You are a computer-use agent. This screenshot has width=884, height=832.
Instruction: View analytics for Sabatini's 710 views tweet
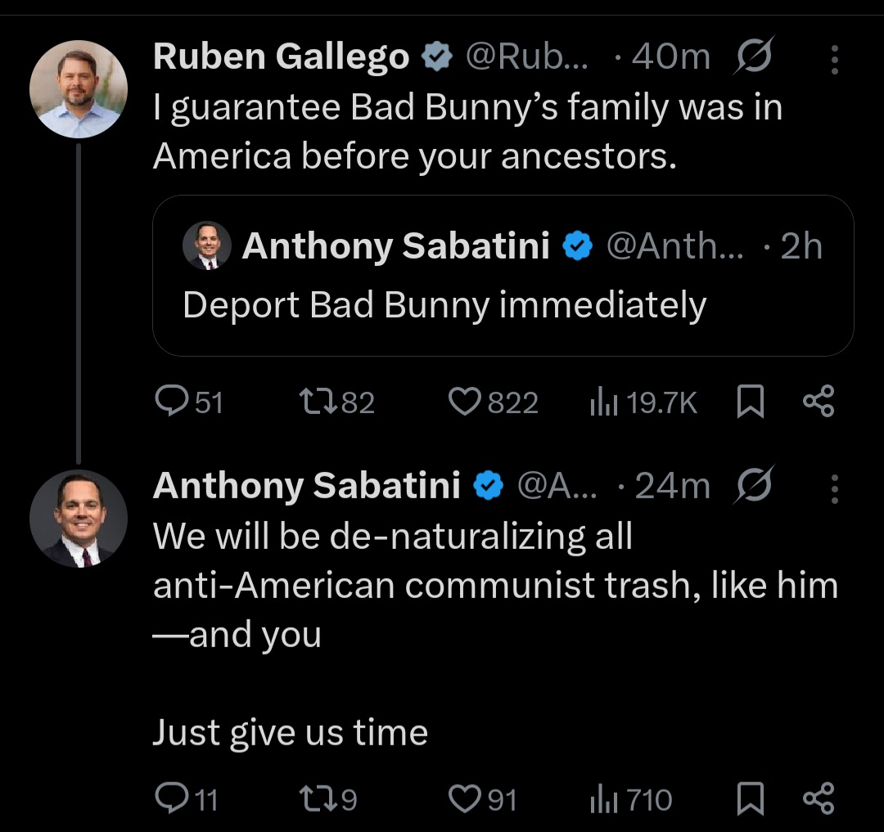click(x=604, y=798)
